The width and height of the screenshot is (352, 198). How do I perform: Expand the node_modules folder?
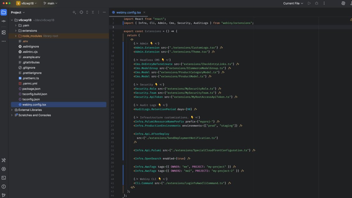click(x=15, y=36)
